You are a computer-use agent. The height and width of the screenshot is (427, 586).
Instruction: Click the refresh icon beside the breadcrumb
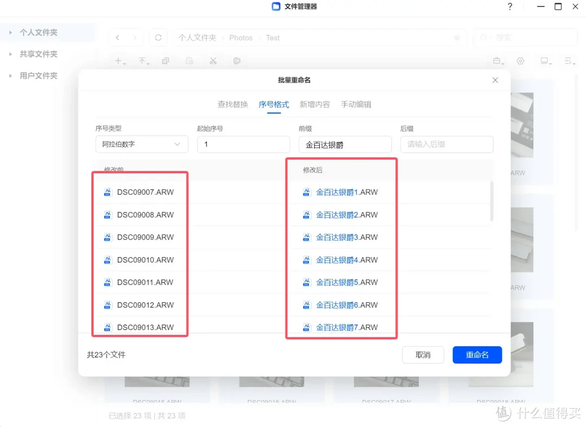[x=158, y=37]
